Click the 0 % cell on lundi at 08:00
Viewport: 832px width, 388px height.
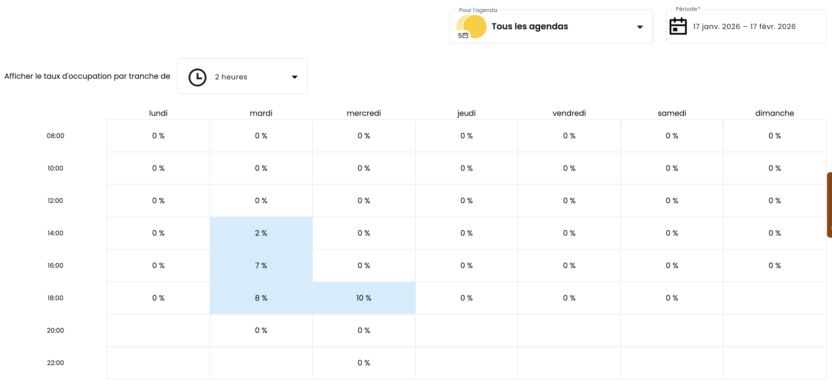click(158, 136)
